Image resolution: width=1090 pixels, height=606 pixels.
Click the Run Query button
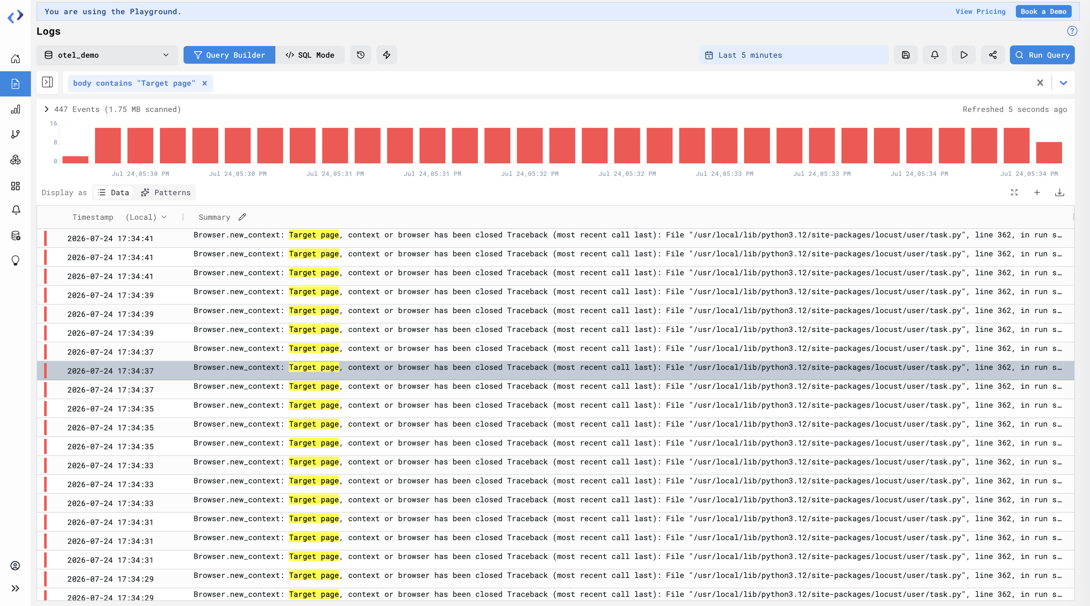point(1042,55)
